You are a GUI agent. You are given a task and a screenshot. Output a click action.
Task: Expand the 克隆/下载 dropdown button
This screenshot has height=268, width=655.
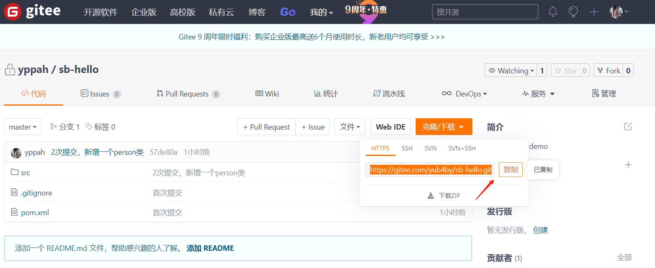pyautogui.click(x=443, y=127)
